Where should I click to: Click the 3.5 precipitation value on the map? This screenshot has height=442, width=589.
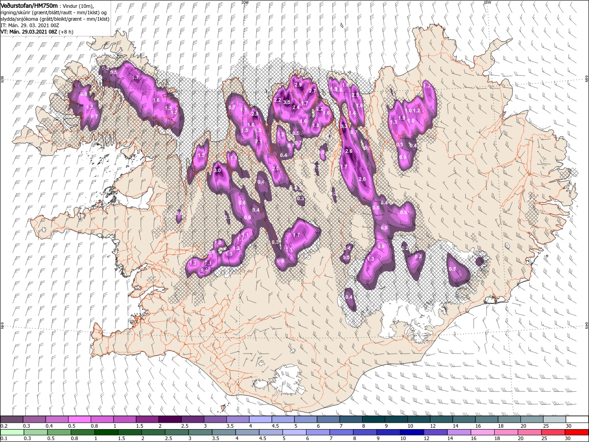point(287,102)
